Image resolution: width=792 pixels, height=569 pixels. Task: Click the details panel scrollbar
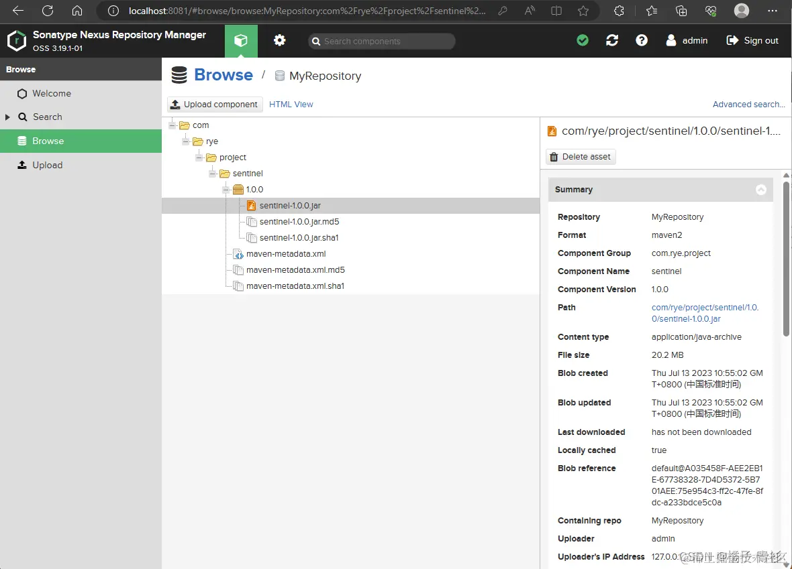tap(786, 260)
